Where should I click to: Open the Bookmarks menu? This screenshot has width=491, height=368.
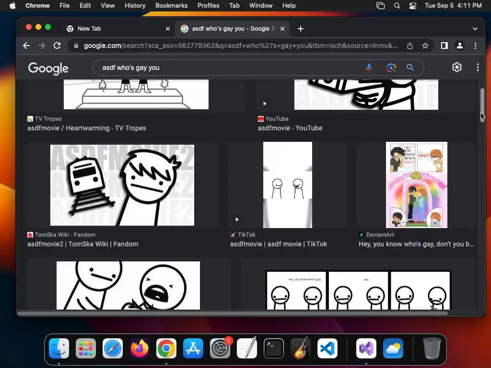pyautogui.click(x=172, y=6)
